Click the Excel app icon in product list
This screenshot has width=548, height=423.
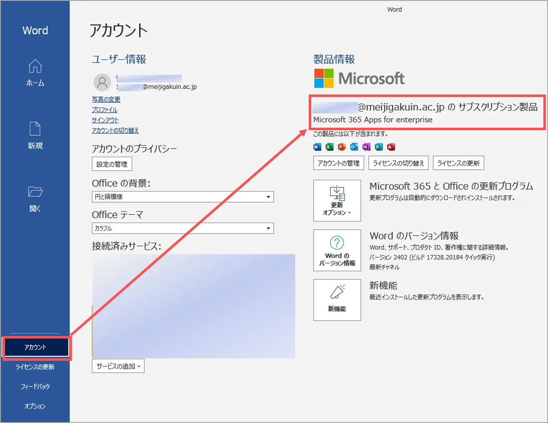[x=329, y=147]
